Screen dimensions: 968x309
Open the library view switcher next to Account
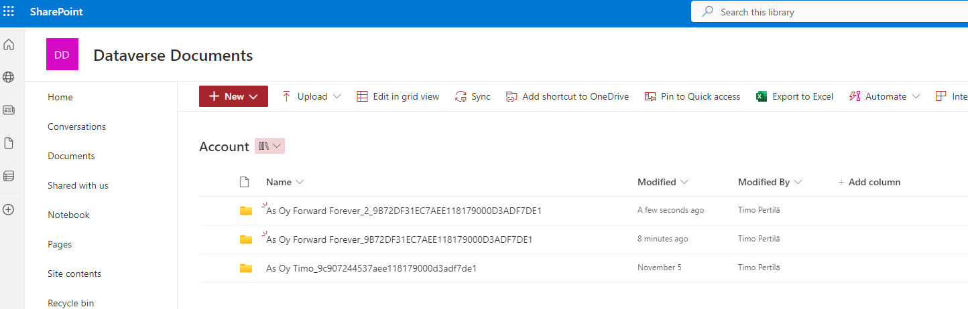269,146
